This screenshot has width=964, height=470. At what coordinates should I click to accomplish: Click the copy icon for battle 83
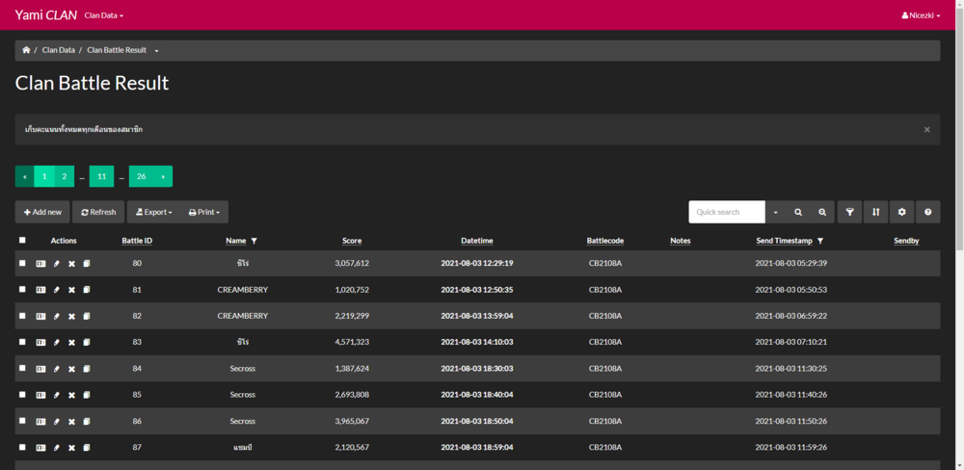tap(86, 342)
